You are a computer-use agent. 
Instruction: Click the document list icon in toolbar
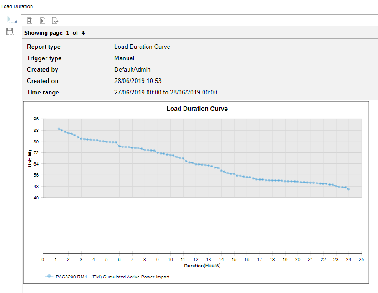30,21
